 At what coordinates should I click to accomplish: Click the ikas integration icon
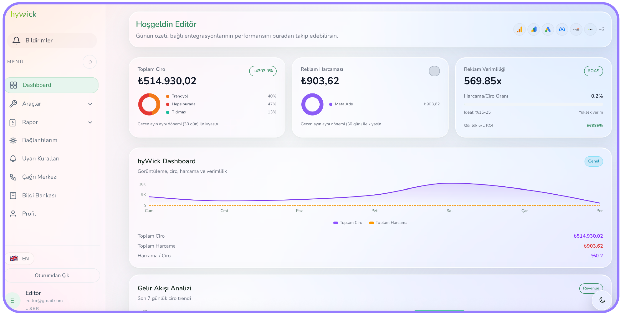pos(590,29)
